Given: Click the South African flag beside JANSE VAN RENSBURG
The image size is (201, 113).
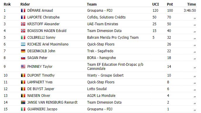Looking at the screenshot, I should tap(23, 102).
